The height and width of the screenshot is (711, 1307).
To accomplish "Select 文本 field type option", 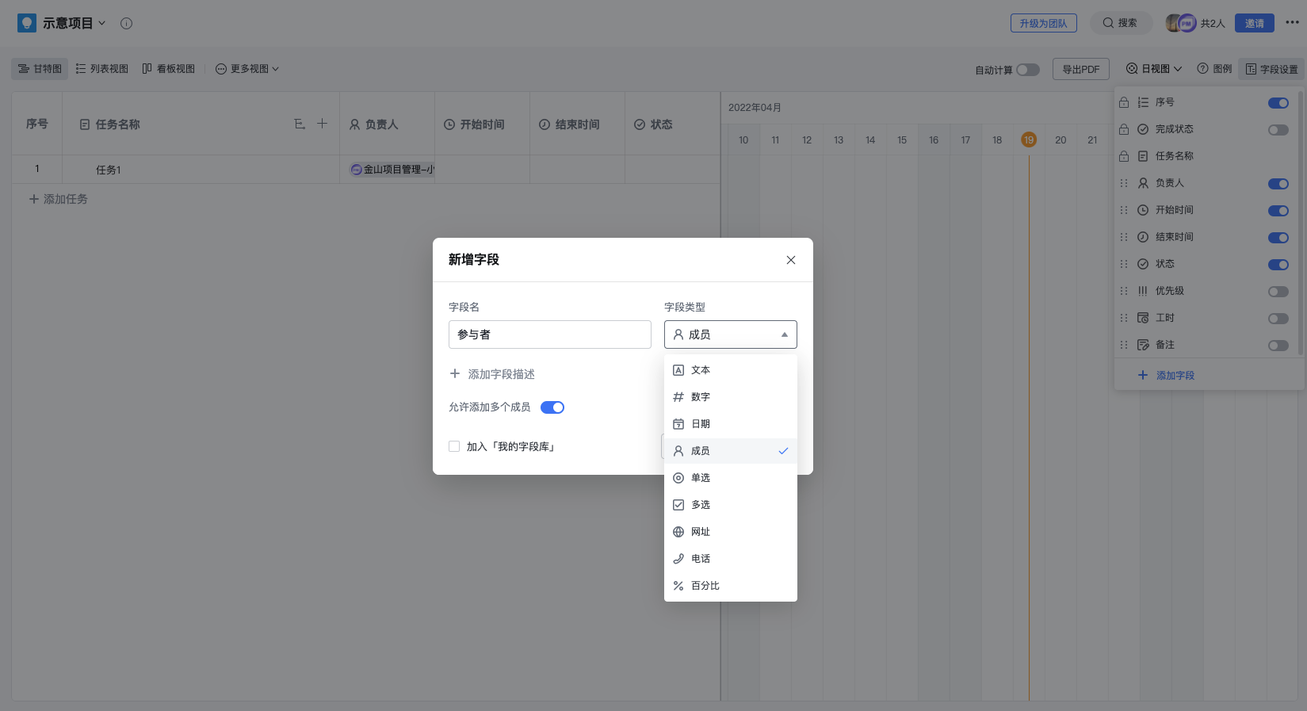I will (731, 370).
